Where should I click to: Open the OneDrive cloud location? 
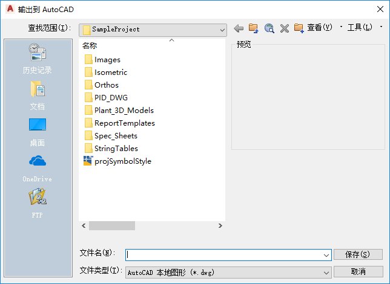click(x=38, y=169)
